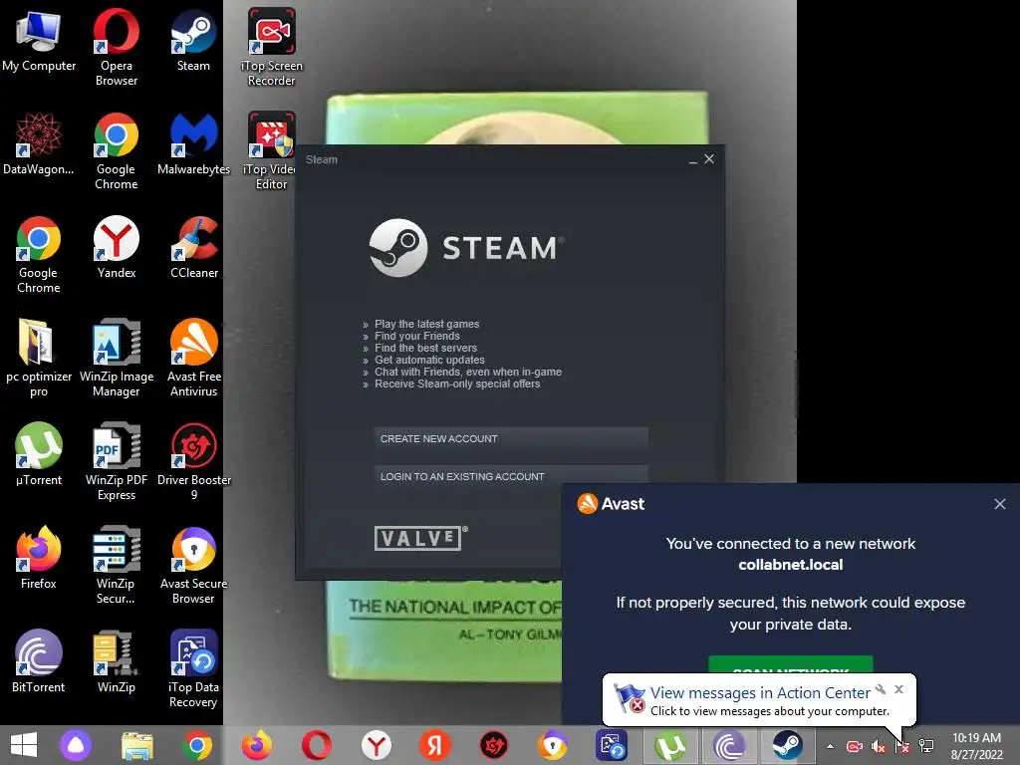Click the CREATE NEW ACCOUNT button in Steam
This screenshot has width=1020, height=765.
pos(511,439)
